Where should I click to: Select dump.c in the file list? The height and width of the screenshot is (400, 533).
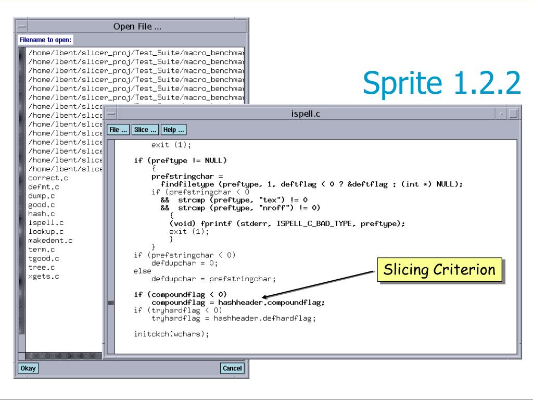pyautogui.click(x=42, y=196)
